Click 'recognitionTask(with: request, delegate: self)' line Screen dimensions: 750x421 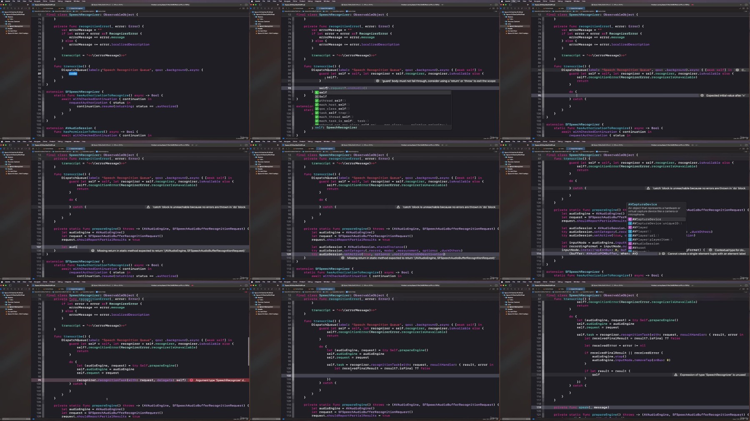point(131,380)
